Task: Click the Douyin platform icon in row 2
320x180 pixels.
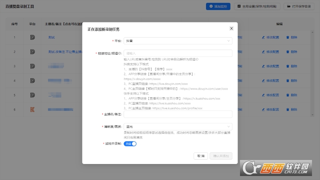Action: (x=32, y=52)
